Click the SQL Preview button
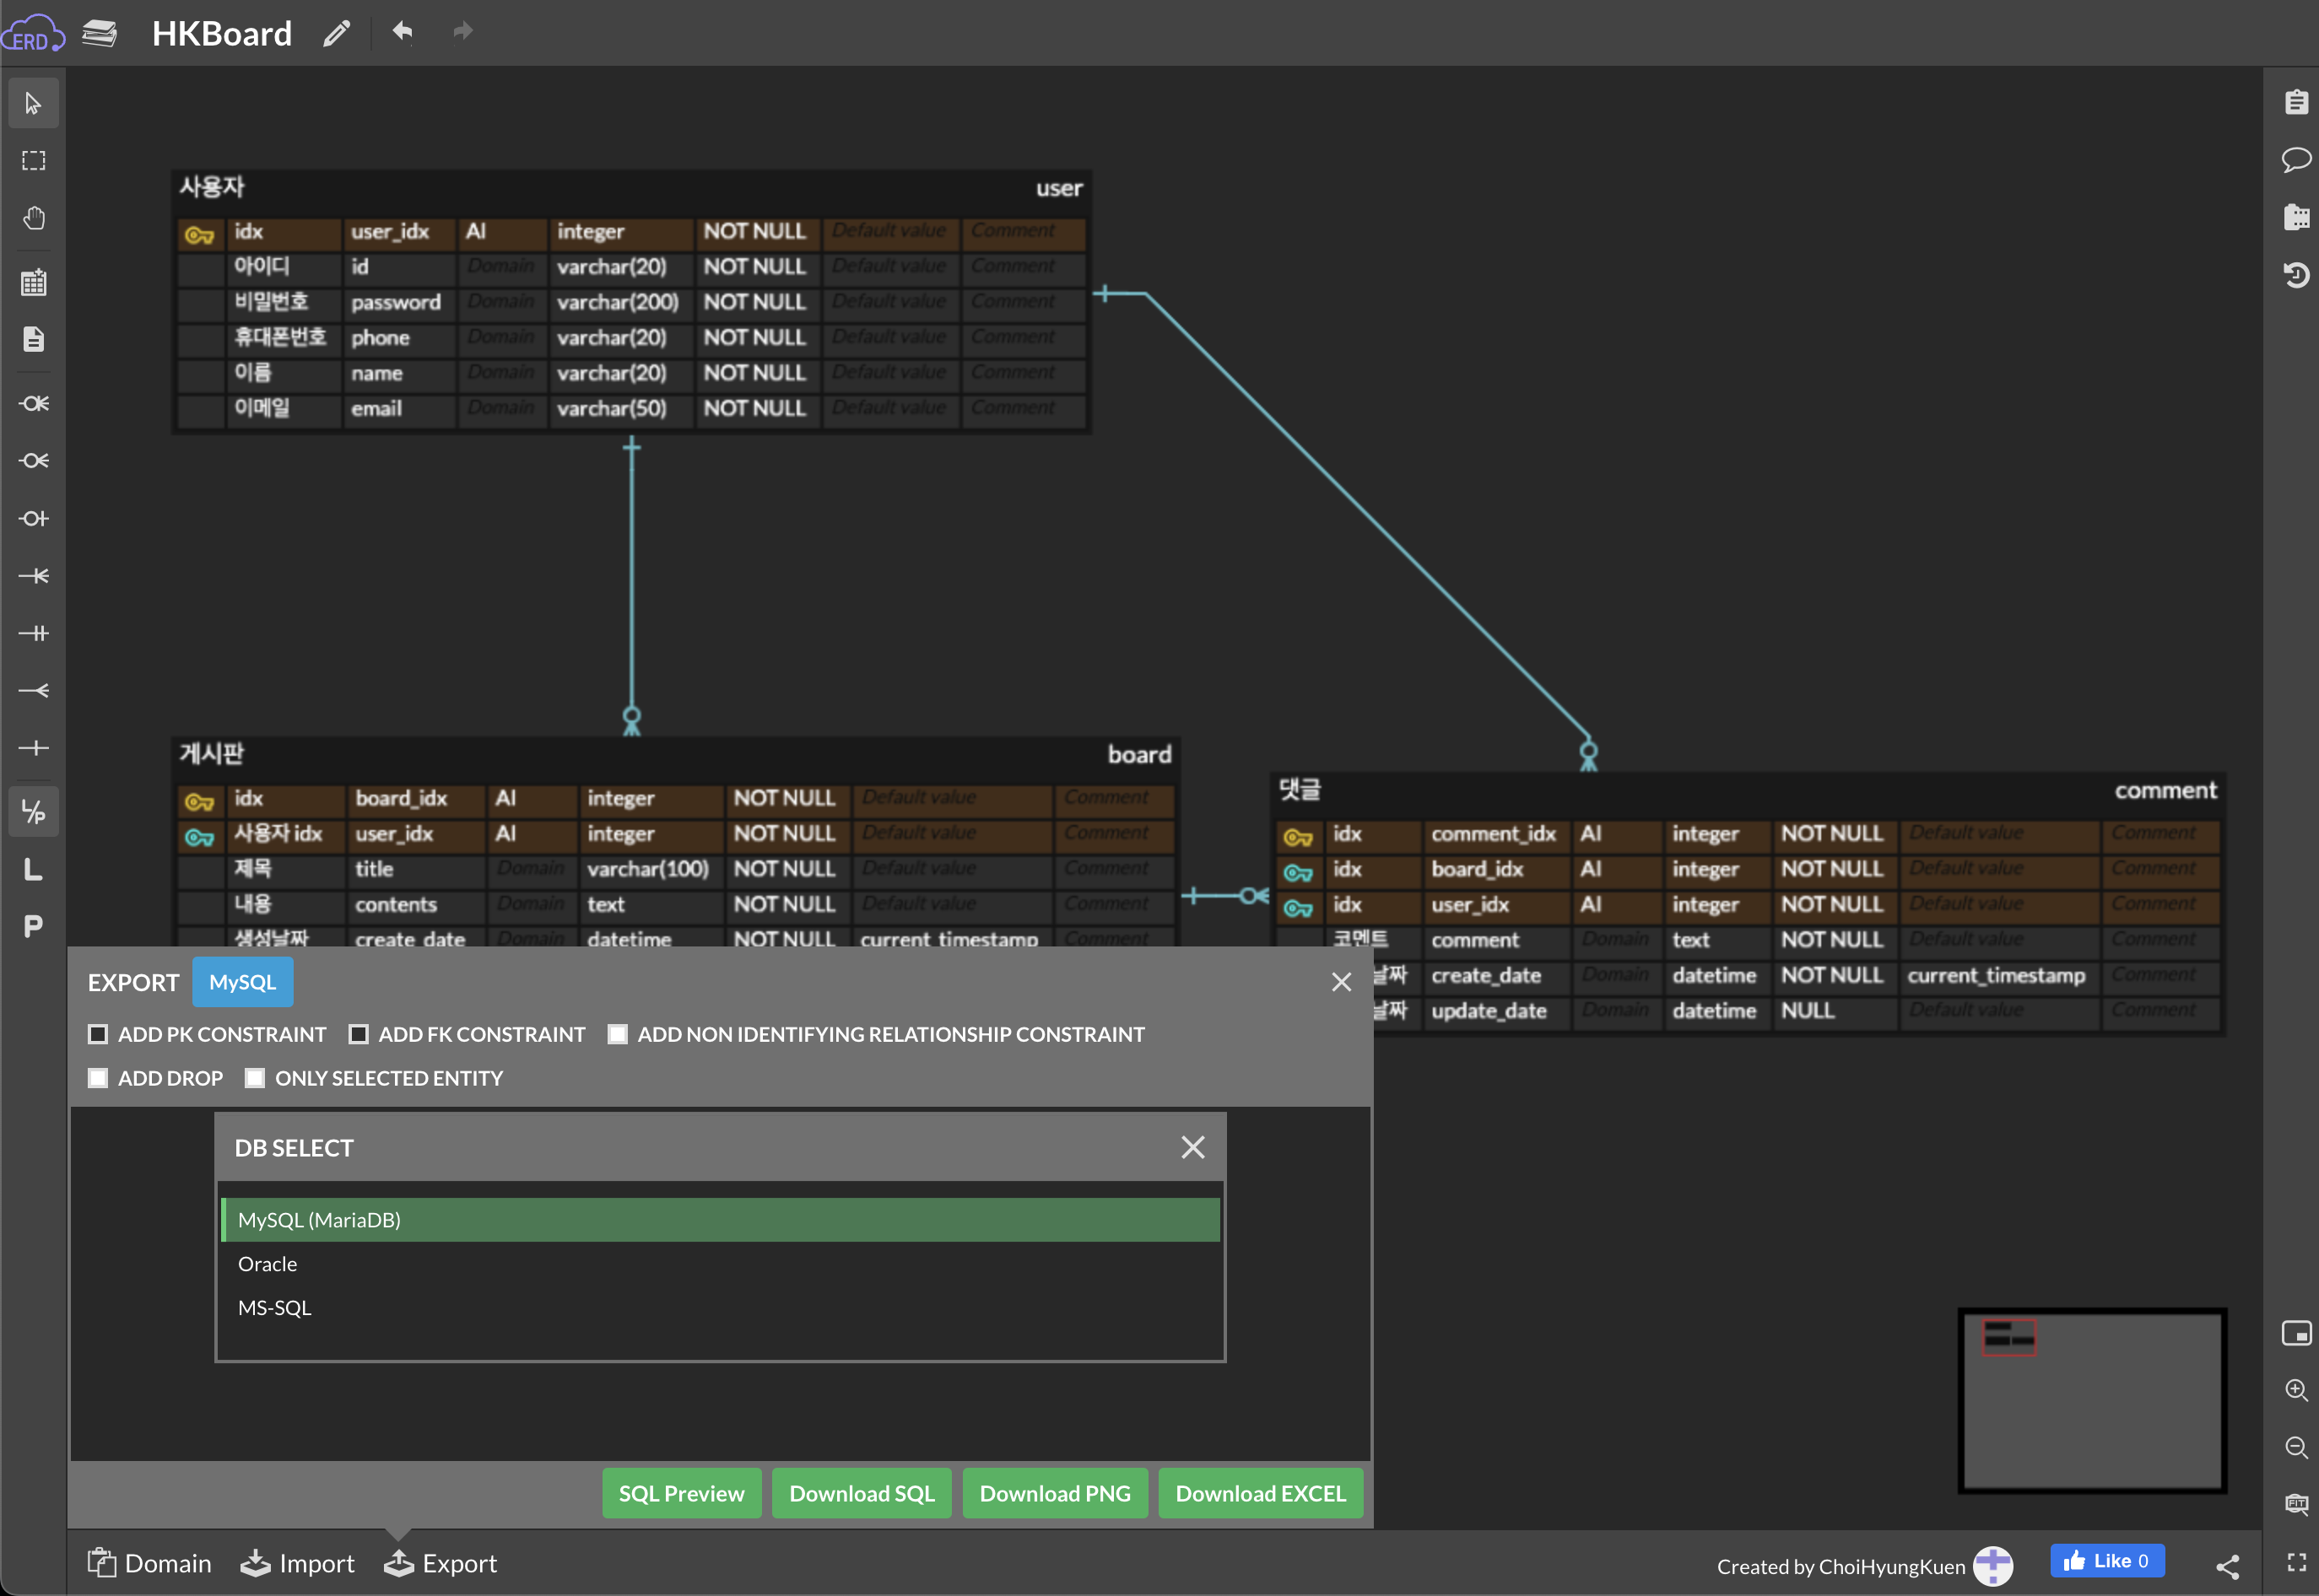Image resolution: width=2319 pixels, height=1596 pixels. 681,1493
